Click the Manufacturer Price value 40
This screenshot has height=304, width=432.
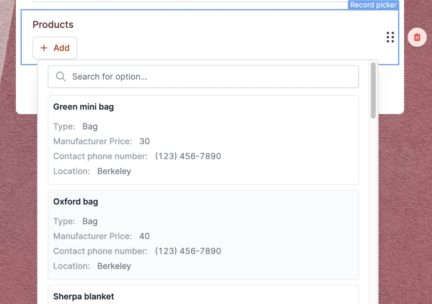[x=144, y=236]
